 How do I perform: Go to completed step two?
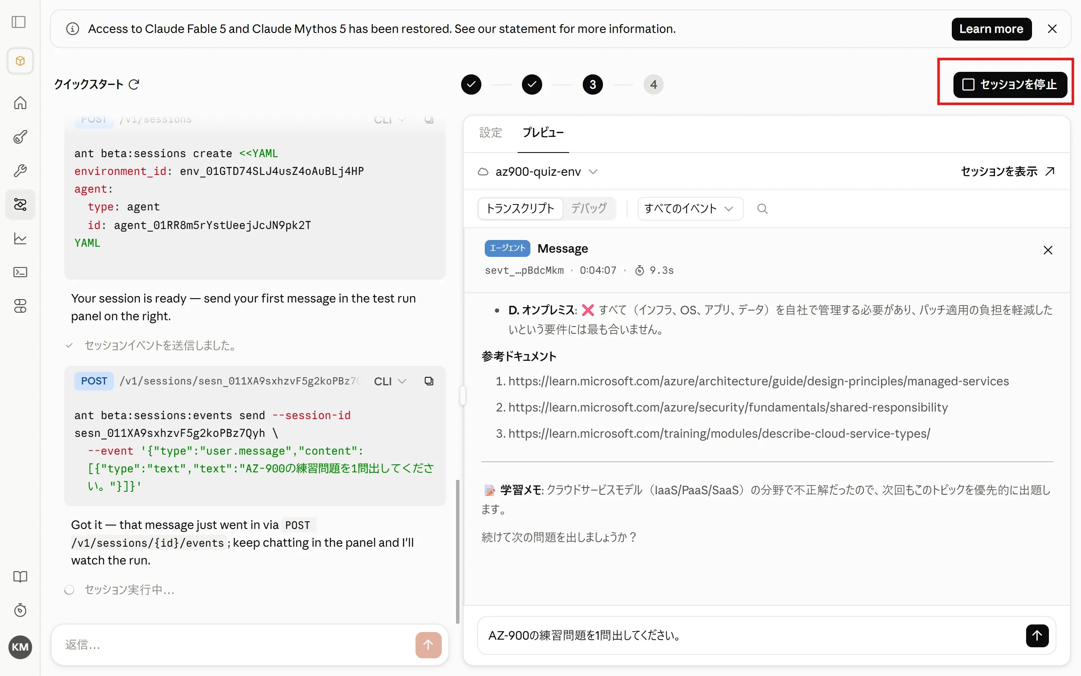point(532,84)
